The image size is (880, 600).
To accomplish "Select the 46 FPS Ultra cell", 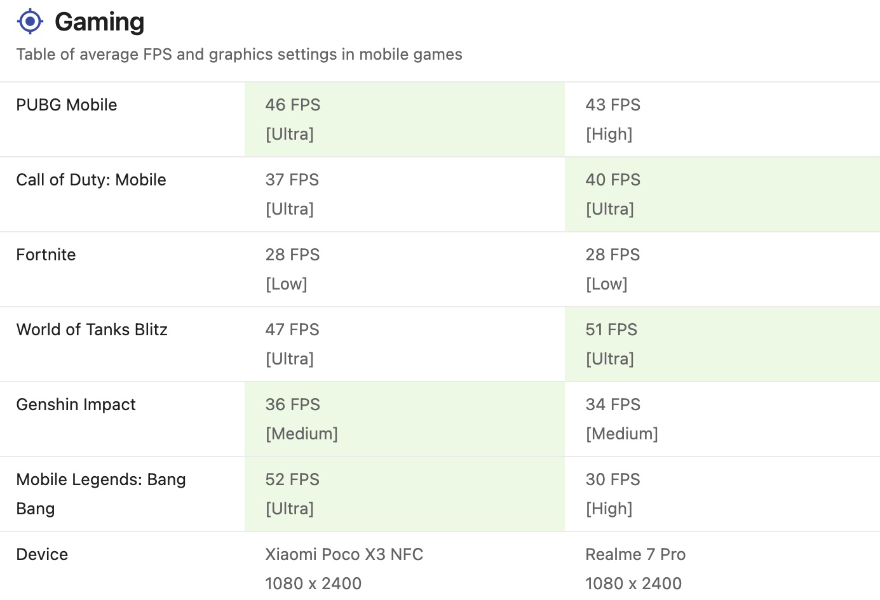I will [405, 119].
